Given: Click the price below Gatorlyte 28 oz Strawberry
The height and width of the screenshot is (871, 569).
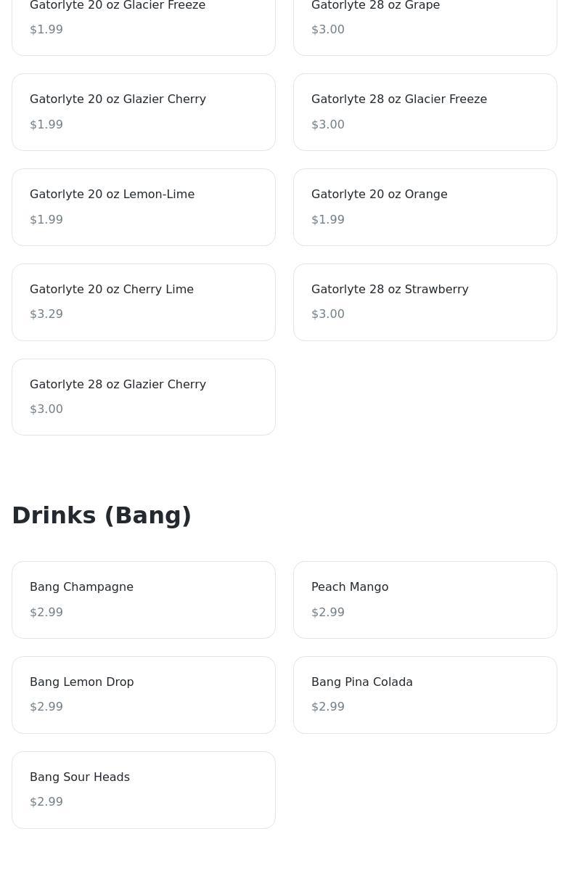Looking at the screenshot, I should coord(328,314).
